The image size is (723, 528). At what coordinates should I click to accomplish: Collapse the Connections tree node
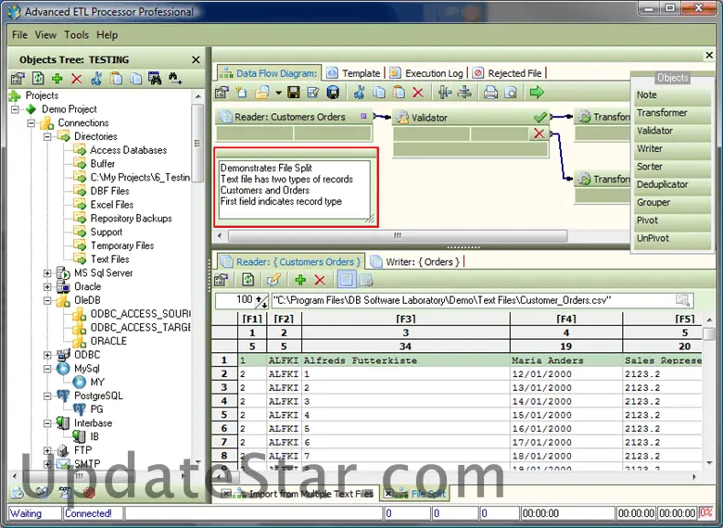31,123
